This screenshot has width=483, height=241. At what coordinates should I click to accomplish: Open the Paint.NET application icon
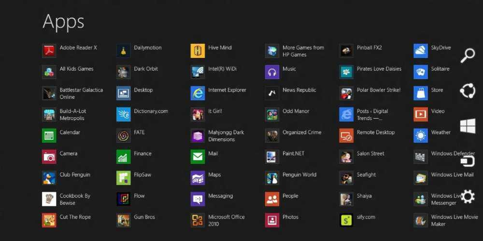[272, 157]
